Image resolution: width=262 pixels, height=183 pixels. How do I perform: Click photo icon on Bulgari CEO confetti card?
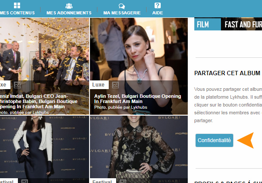17,85
